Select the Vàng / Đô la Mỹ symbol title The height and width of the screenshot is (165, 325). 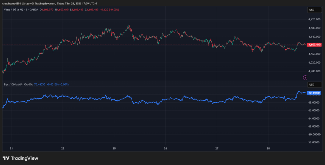tap(13, 10)
